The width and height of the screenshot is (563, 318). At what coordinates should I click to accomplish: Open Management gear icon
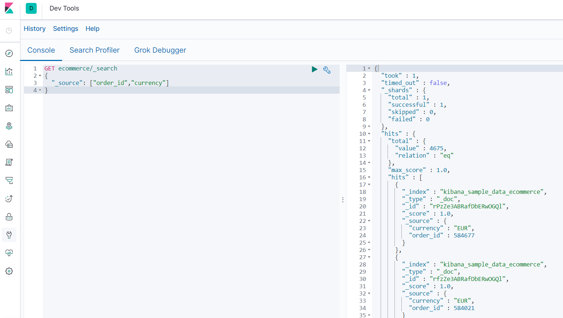[9, 271]
